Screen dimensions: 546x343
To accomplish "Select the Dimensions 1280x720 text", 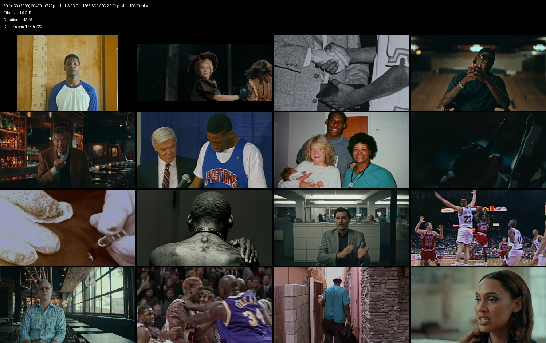I will click(x=23, y=27).
